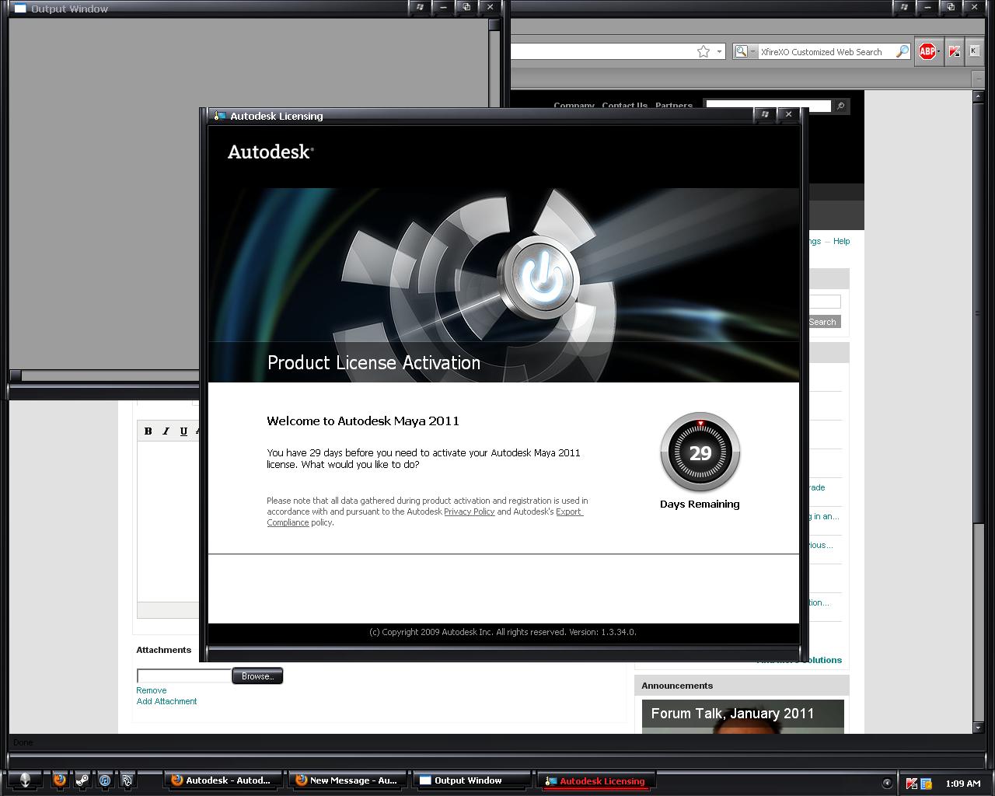Open the bookmark star dropdown arrow
The height and width of the screenshot is (796, 995).
pos(718,51)
